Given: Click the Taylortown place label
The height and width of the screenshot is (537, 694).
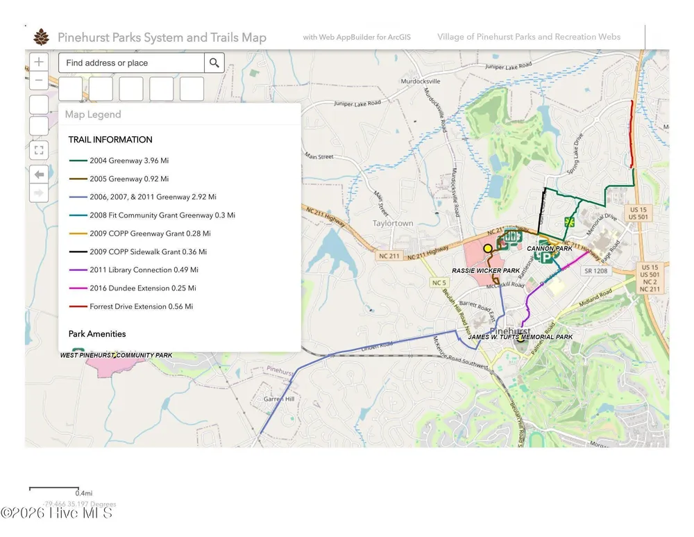Looking at the screenshot, I should click(x=393, y=223).
